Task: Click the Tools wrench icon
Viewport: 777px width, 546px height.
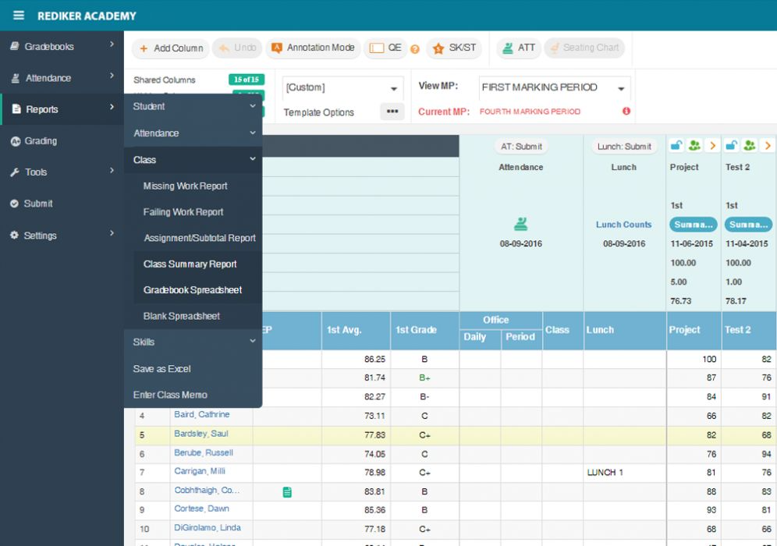Action: (15, 172)
